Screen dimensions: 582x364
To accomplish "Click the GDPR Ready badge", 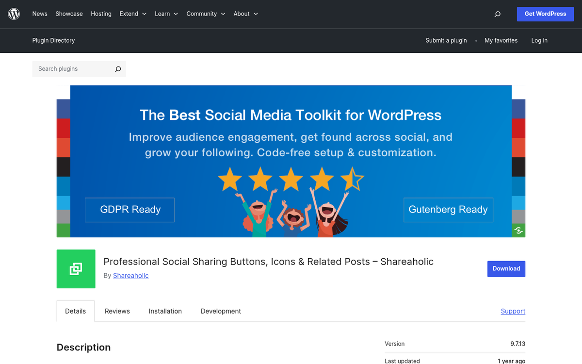I will point(129,210).
